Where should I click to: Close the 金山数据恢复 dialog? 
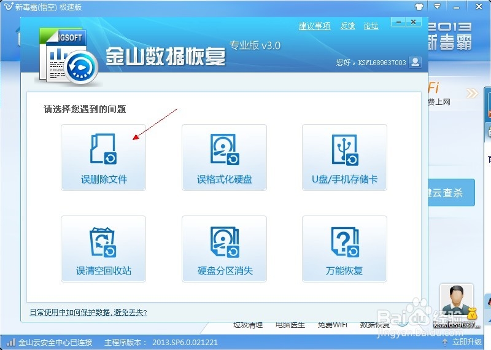click(x=413, y=22)
